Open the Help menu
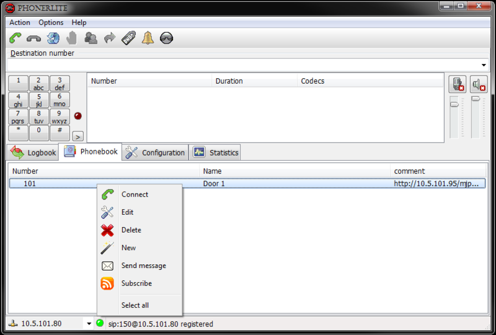Image resolution: width=496 pixels, height=335 pixels. pos(79,22)
